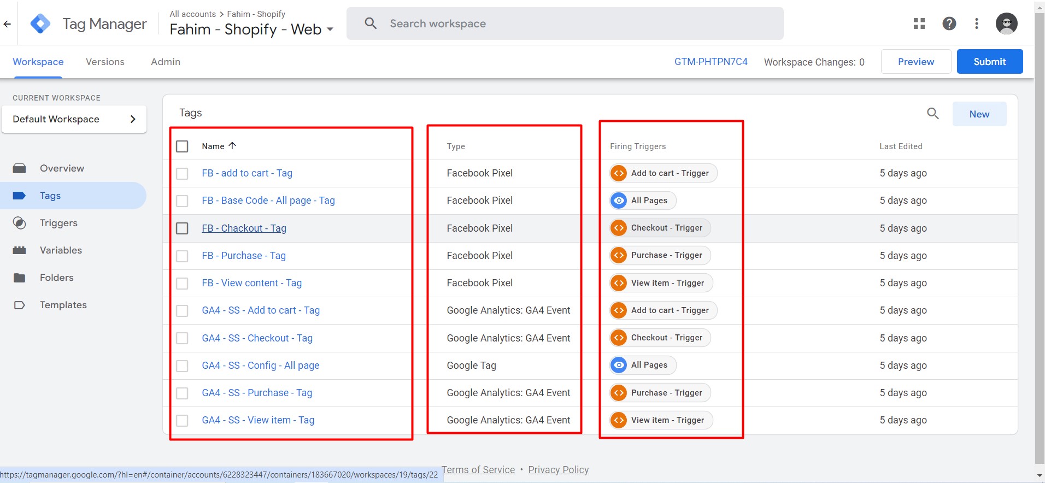Check the GA4 - SS - View item - Tag checkbox

pos(182,421)
